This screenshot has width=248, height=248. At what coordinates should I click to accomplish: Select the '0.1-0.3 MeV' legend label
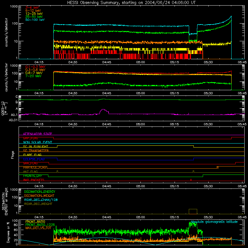click(x=35, y=67)
